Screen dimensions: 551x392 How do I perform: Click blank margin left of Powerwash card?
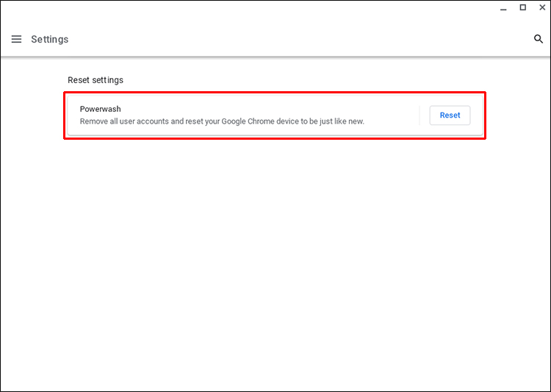click(33, 115)
